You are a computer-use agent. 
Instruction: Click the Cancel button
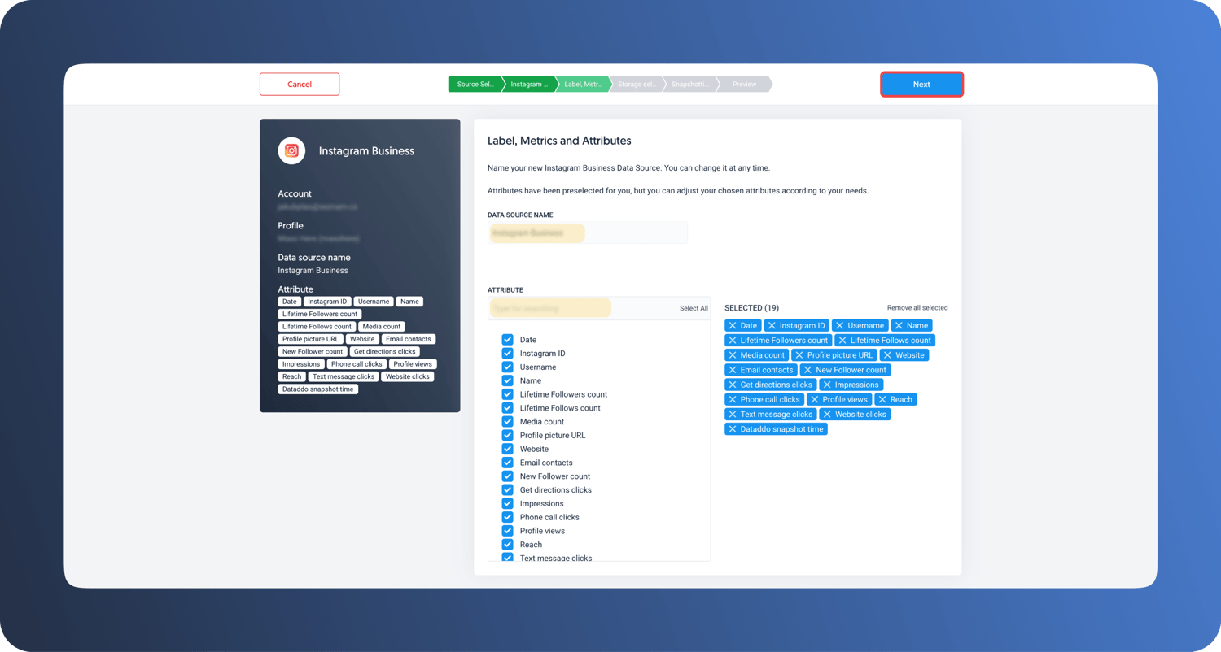point(300,85)
